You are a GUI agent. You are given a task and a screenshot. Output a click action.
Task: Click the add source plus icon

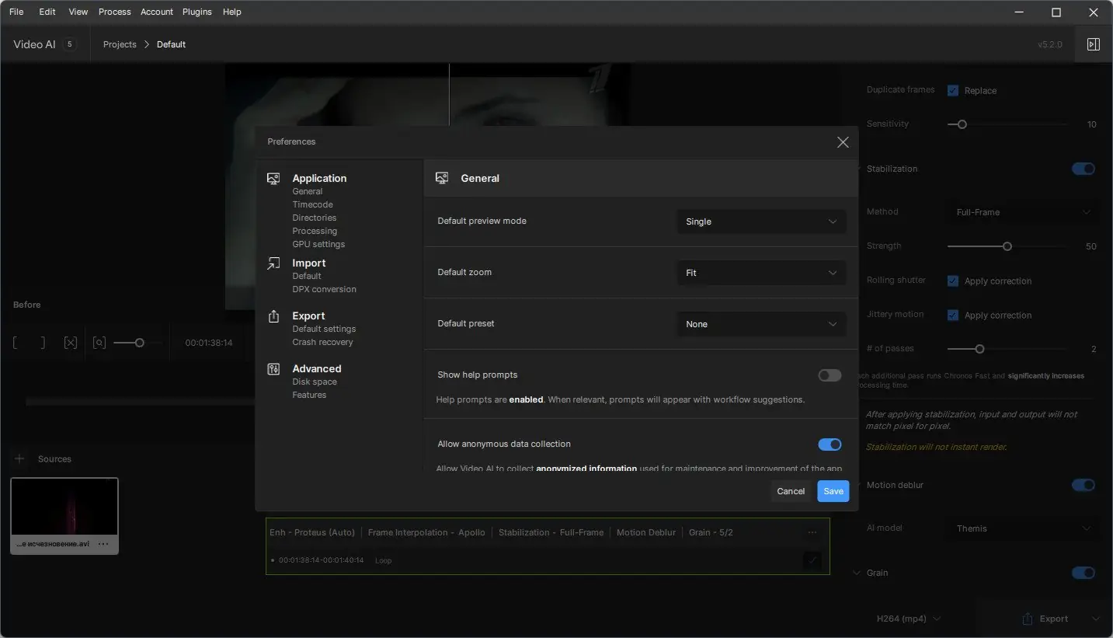point(19,458)
